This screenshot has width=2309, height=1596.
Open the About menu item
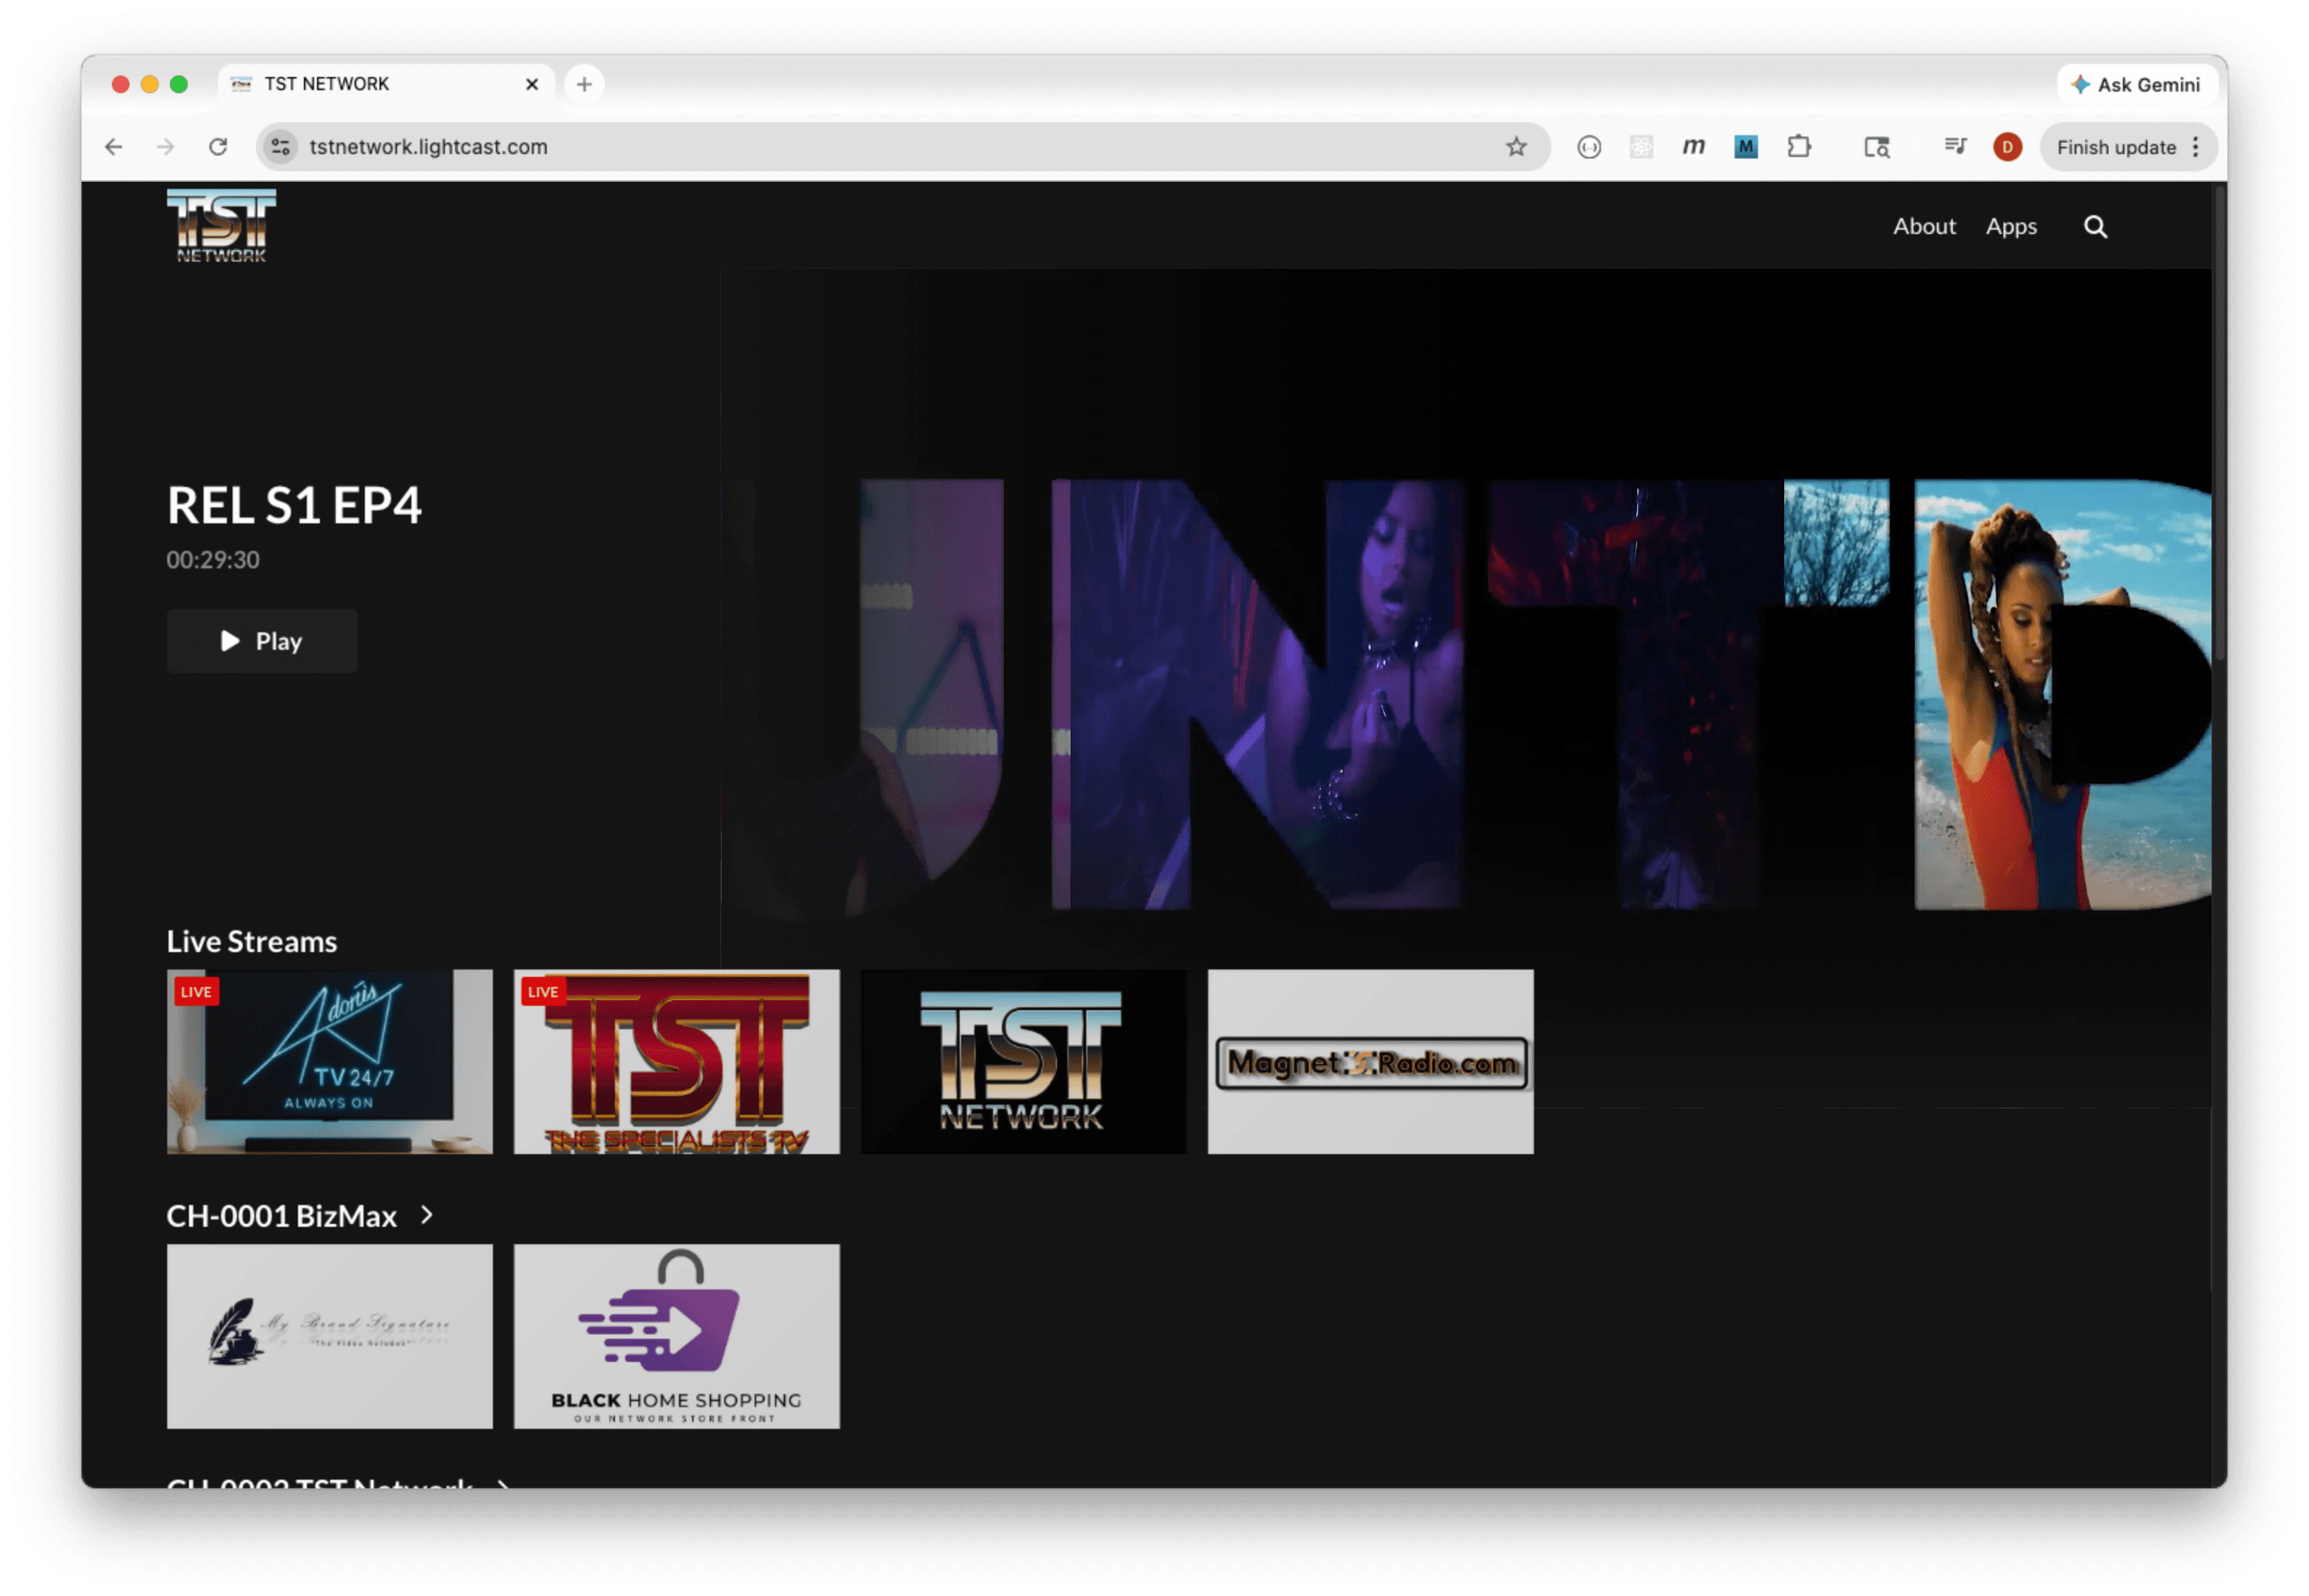(x=1924, y=227)
